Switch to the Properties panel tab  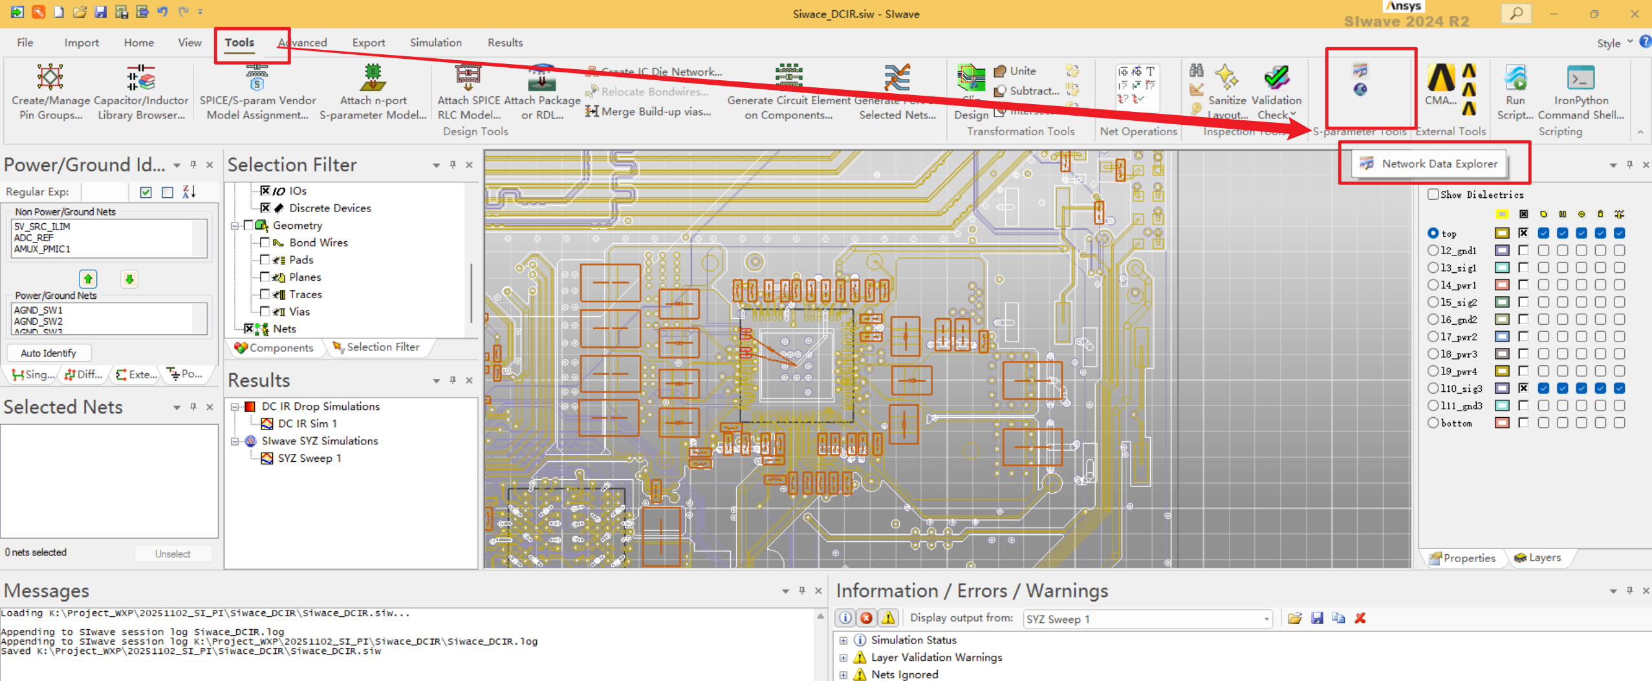pyautogui.click(x=1462, y=557)
